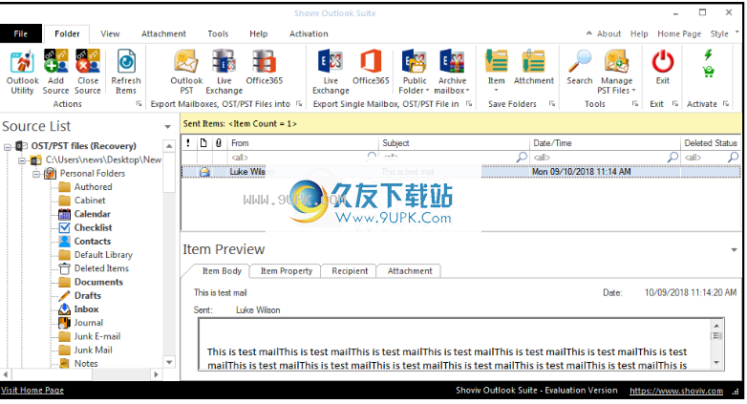Sort by the Date/Time column header

tap(605, 143)
